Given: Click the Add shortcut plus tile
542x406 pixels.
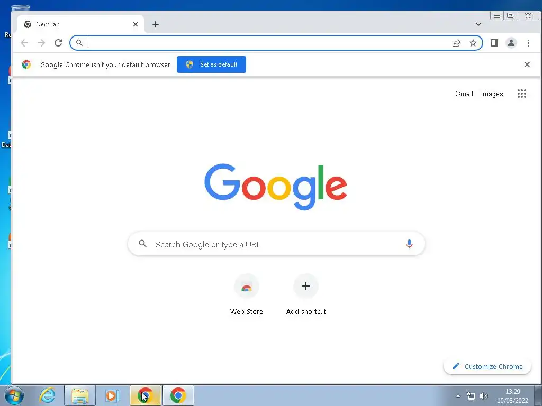Looking at the screenshot, I should click(x=306, y=294).
